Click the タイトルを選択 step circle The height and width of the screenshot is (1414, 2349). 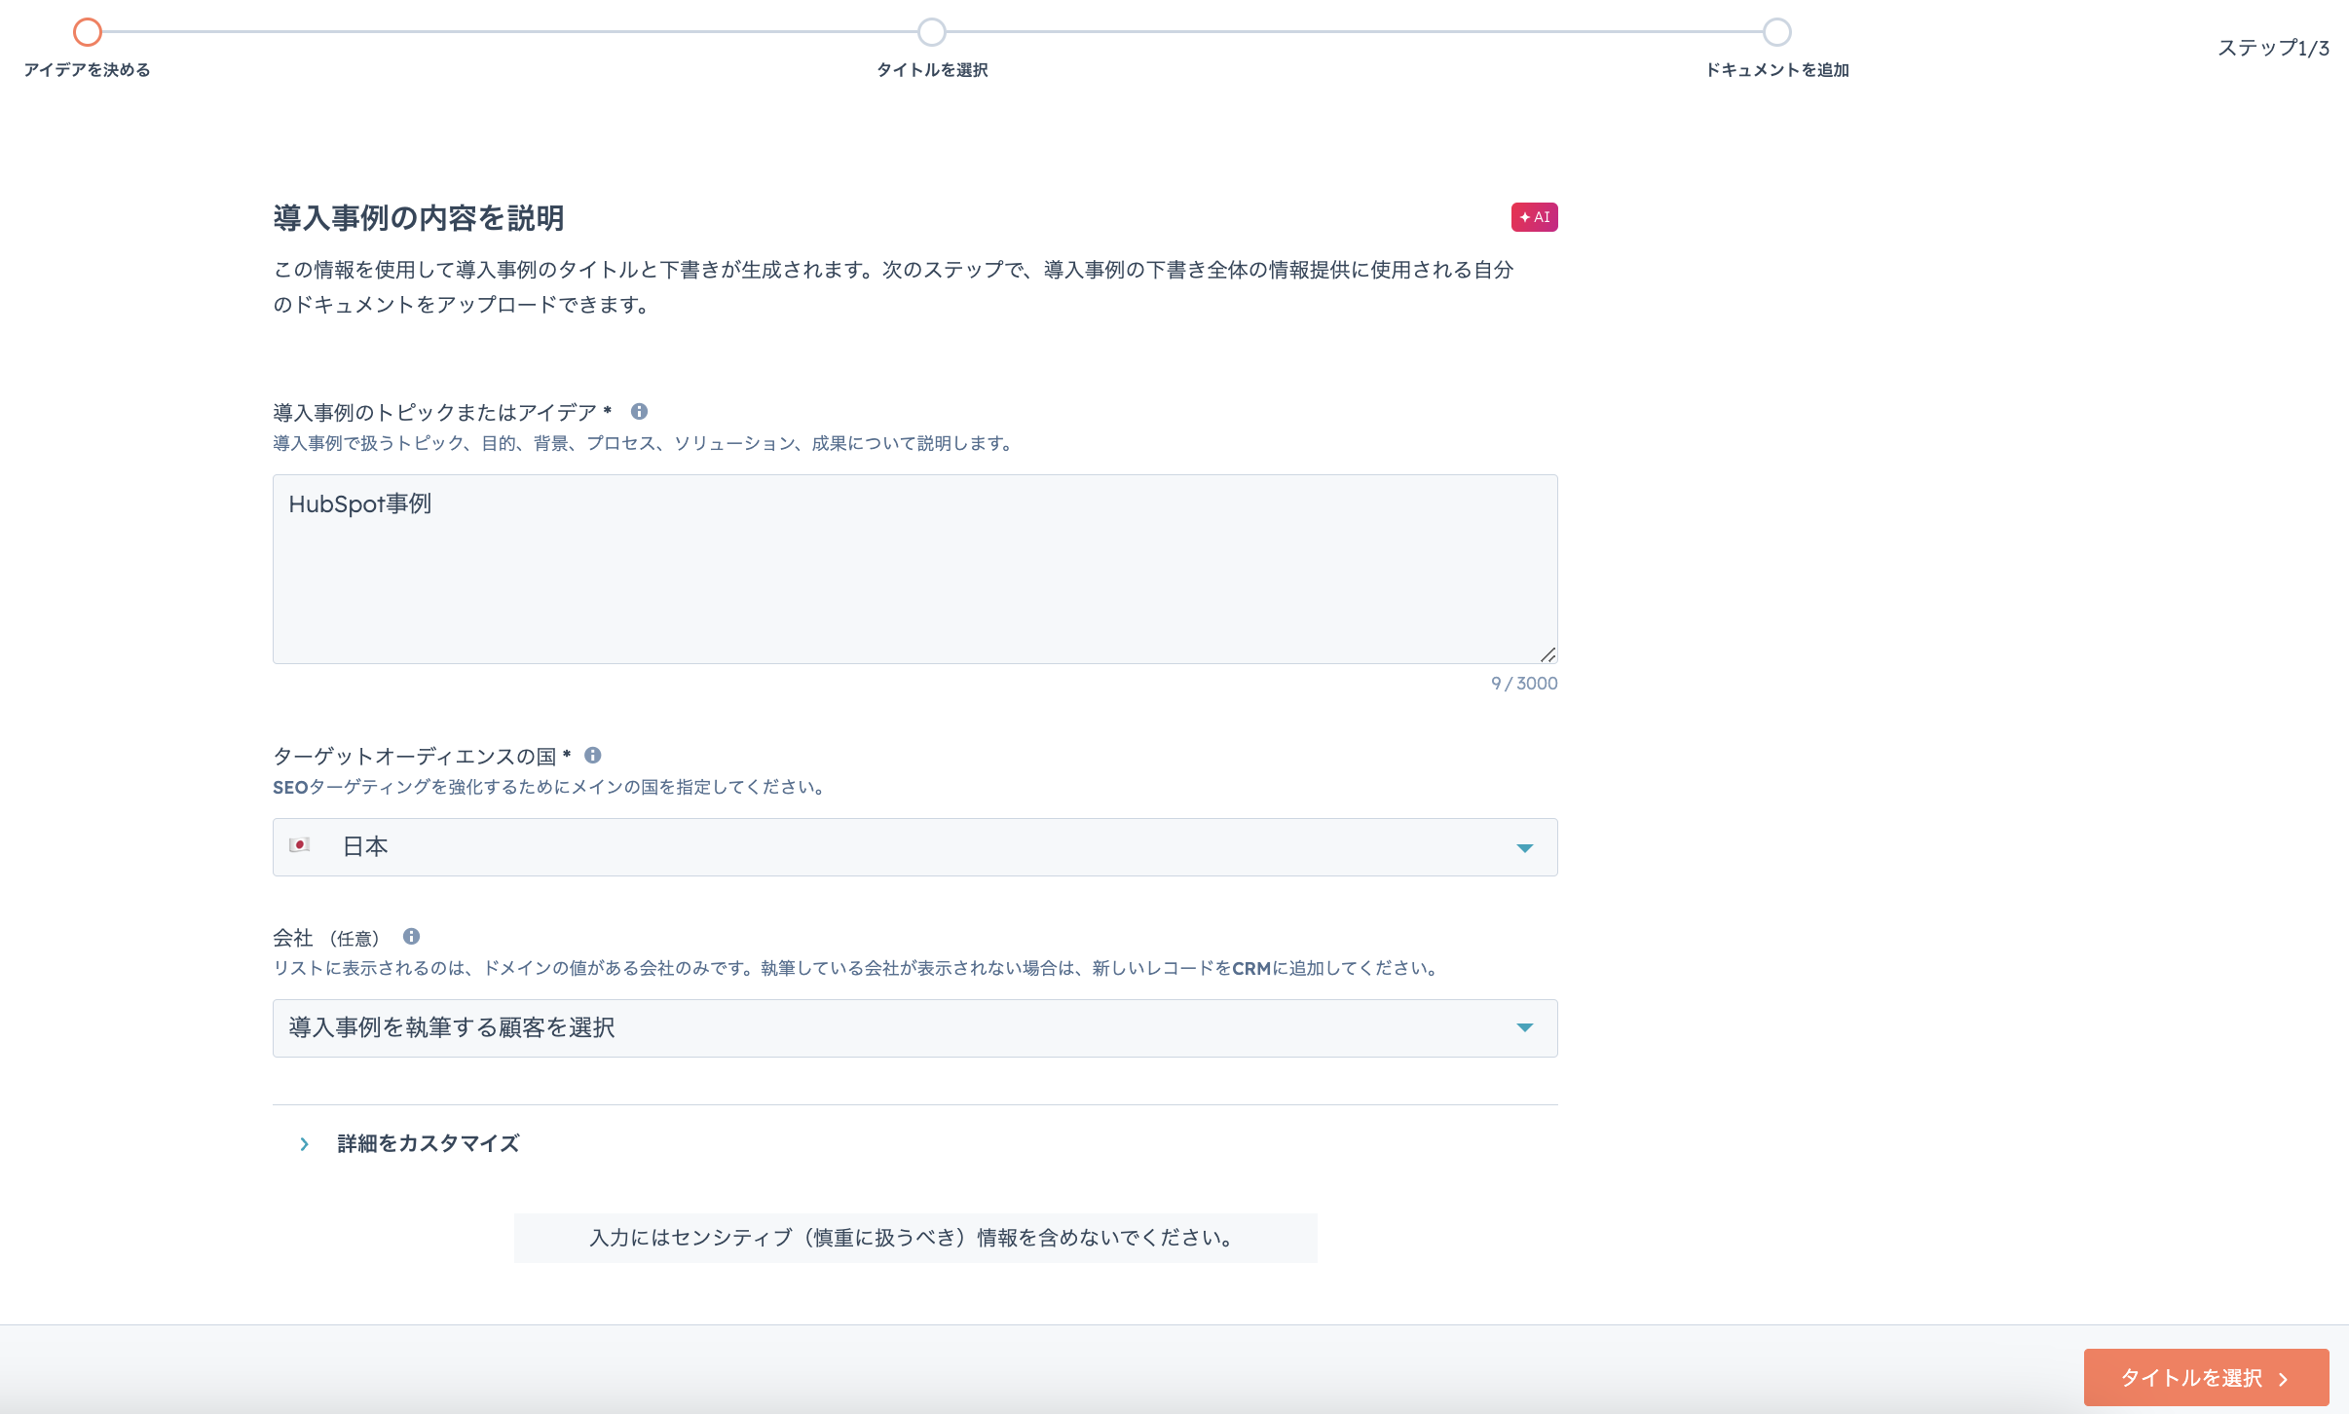(932, 32)
